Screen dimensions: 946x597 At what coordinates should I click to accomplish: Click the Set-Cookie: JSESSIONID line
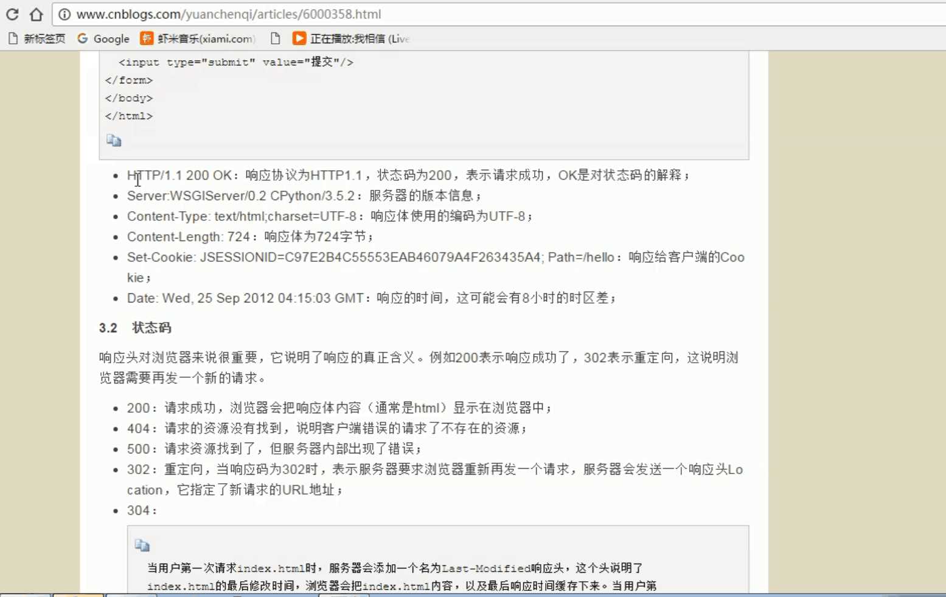(x=436, y=267)
